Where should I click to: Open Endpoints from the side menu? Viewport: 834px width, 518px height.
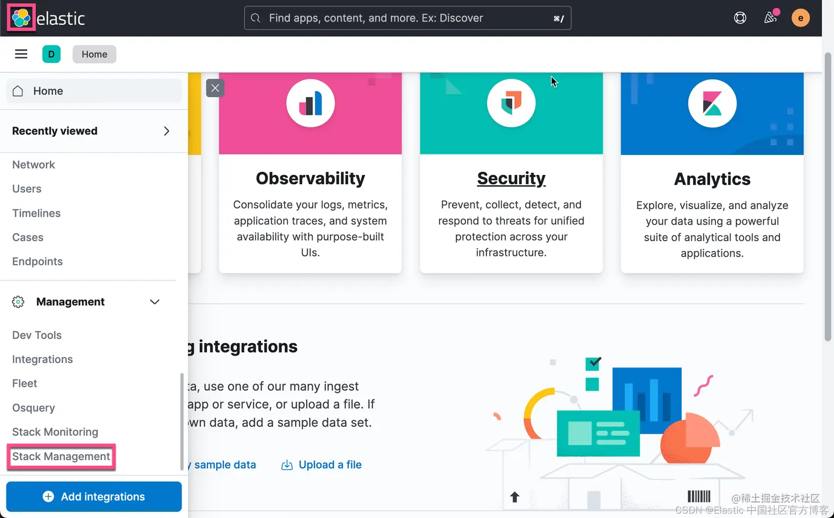38,261
